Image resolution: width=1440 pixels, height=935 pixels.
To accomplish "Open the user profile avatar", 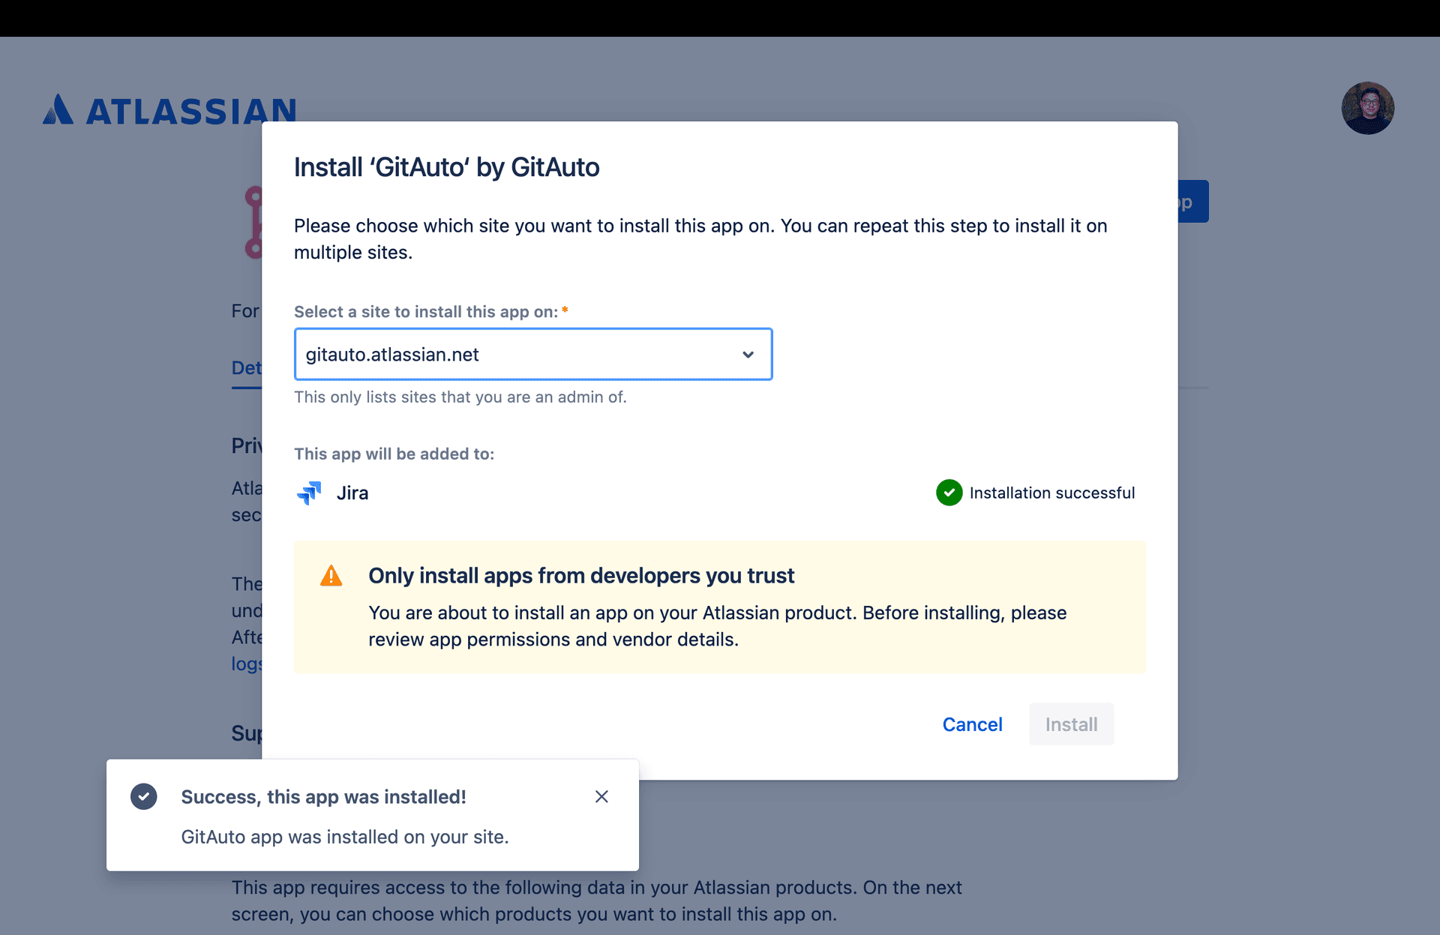I will [1367, 108].
